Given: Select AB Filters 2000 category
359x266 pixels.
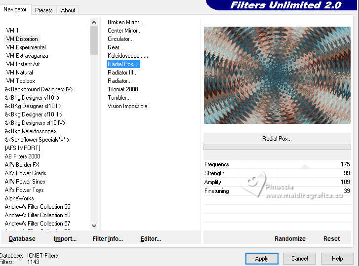Looking at the screenshot, I should [22, 156].
